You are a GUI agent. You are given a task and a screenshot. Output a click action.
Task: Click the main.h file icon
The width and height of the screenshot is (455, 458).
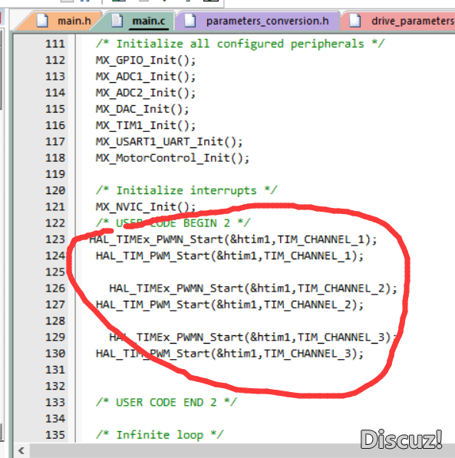click(x=41, y=21)
